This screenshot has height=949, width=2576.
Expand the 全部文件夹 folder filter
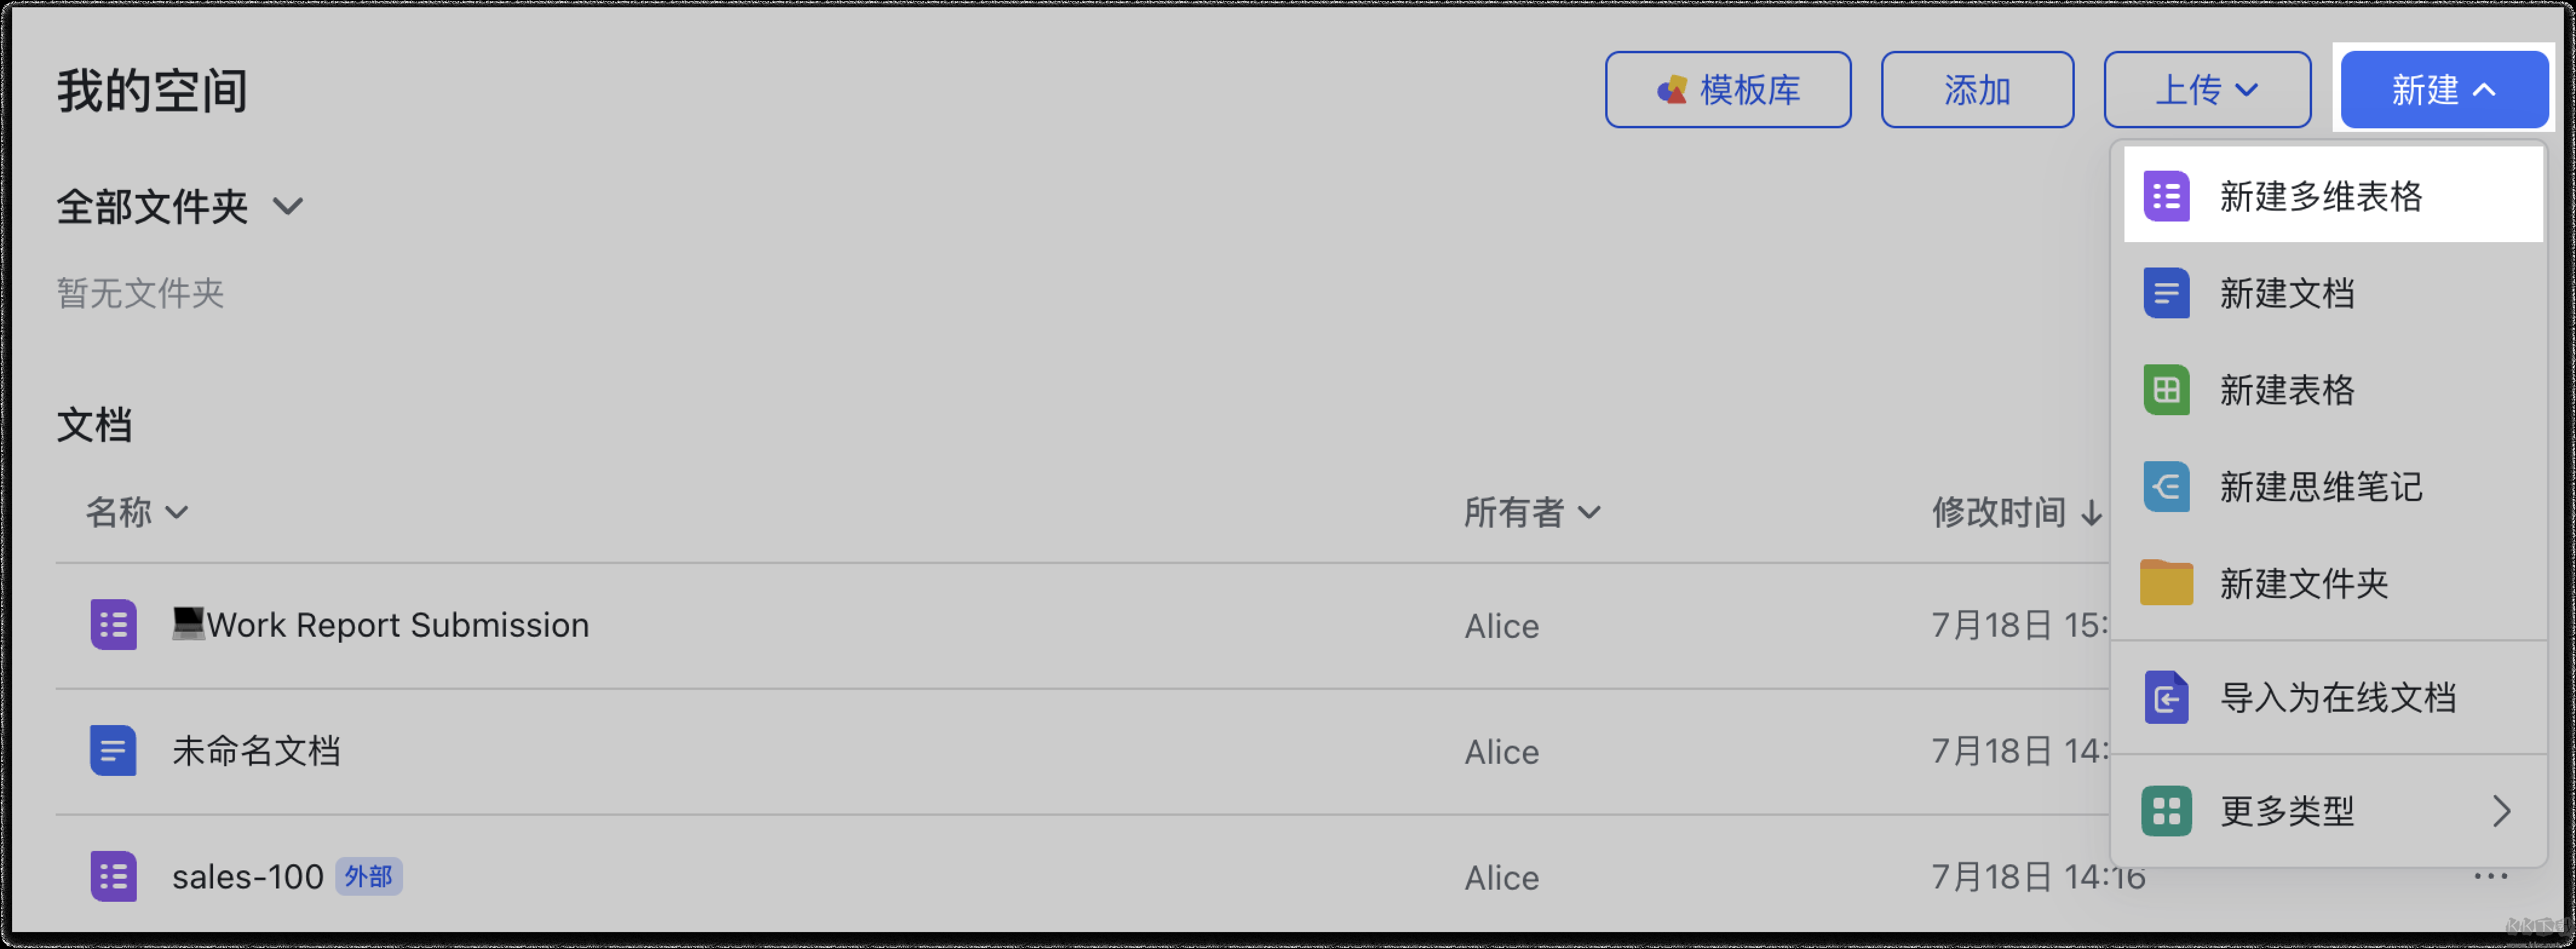click(288, 207)
